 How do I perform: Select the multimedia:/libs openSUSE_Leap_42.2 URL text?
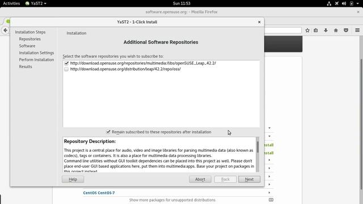[143, 63]
